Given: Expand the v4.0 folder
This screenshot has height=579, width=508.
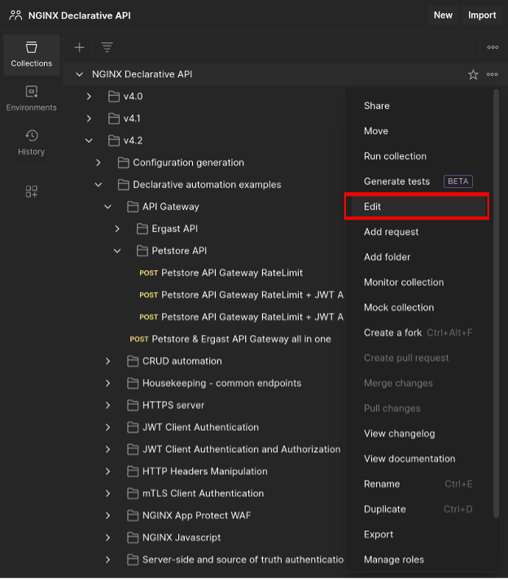Looking at the screenshot, I should (89, 97).
